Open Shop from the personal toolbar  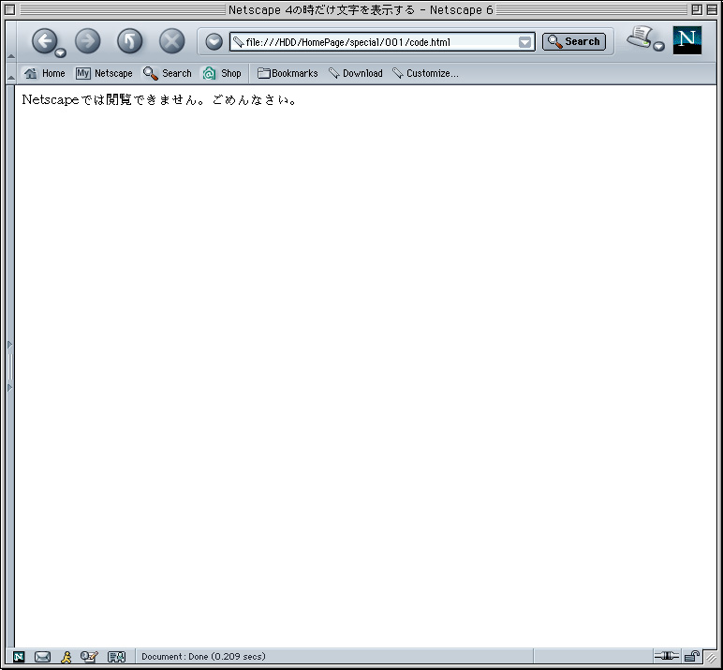(222, 73)
